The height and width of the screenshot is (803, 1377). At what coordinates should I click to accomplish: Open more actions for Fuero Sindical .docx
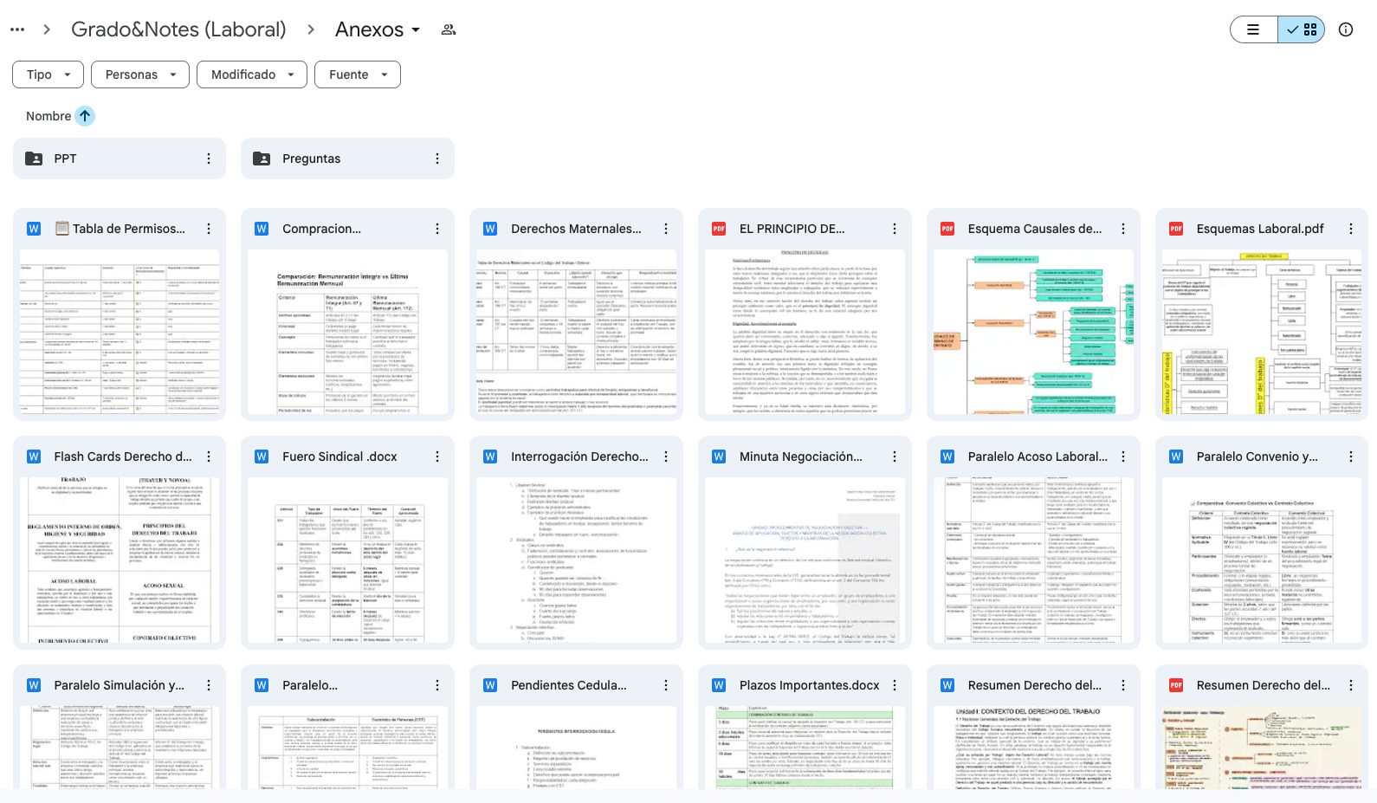(x=437, y=457)
